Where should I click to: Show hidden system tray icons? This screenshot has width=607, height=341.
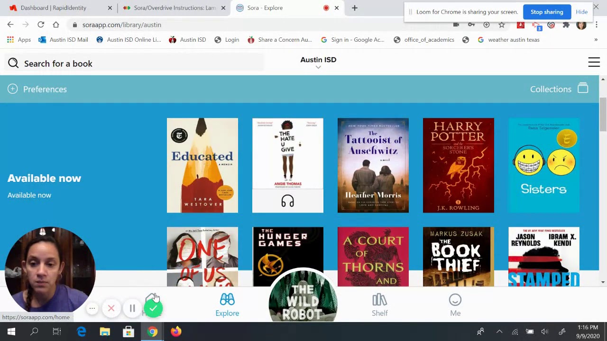click(499, 332)
